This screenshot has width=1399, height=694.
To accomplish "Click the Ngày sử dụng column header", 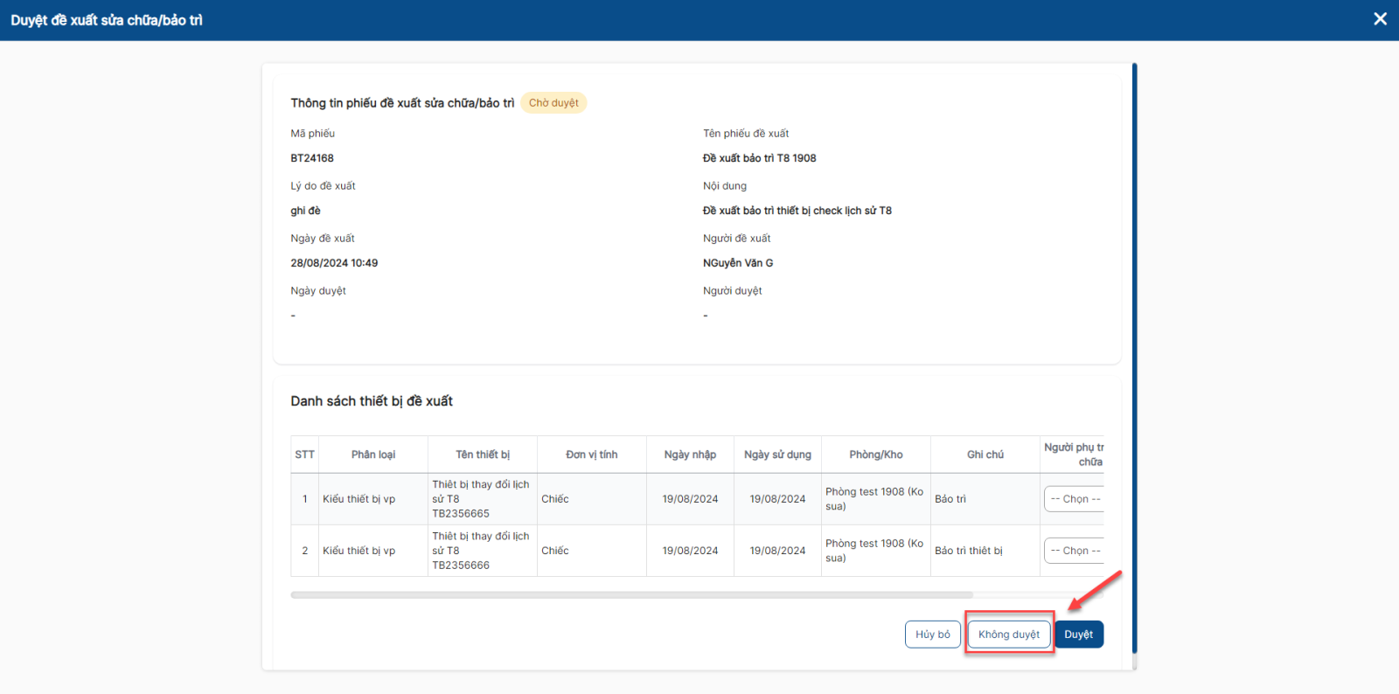I will 777,455.
